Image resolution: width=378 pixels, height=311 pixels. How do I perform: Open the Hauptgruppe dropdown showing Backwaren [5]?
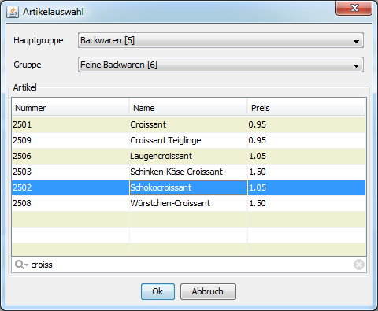220,40
